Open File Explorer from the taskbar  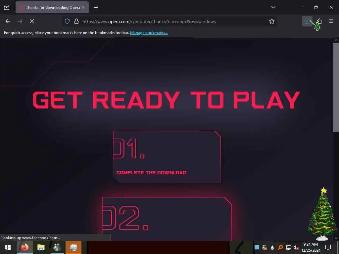41,247
